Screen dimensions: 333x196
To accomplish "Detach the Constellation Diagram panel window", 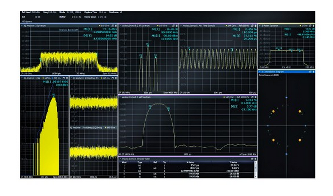I will (x=310, y=72).
